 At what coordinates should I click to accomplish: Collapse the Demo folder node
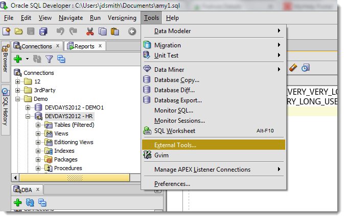click(17, 99)
